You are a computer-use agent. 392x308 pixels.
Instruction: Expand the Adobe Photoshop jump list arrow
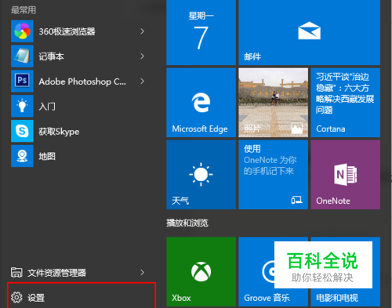[x=142, y=82]
